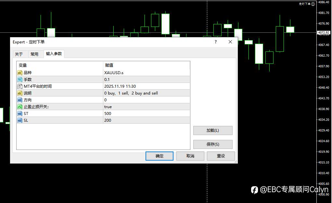Click the datetime icon beside MT4平台的时间
The width and height of the screenshot is (332, 203).
19,86
